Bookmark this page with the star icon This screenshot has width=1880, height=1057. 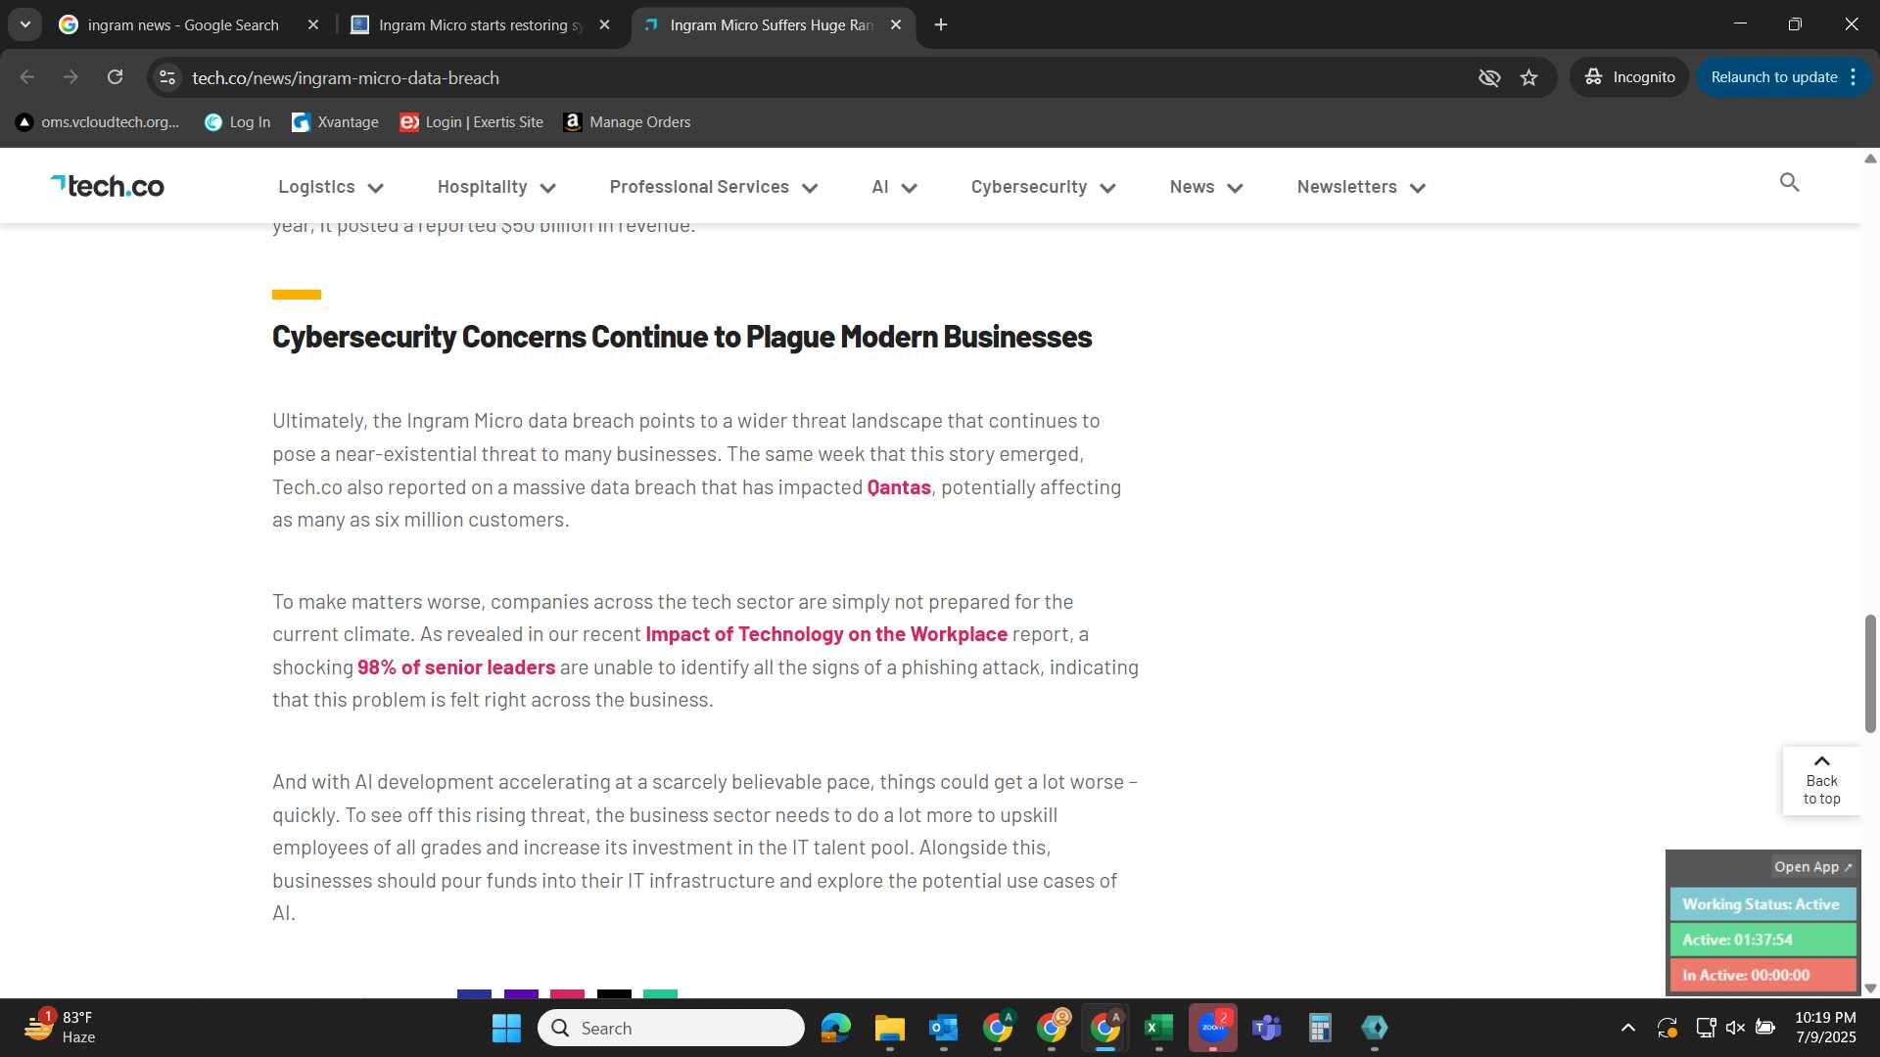coord(1528,77)
